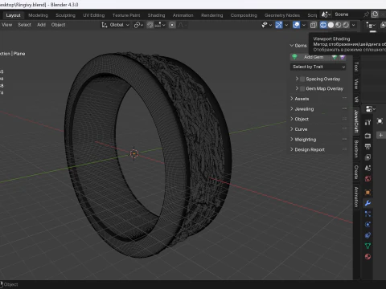Image resolution: width=386 pixels, height=289 pixels.
Task: Toggle viewport overlays display
Action: pos(296,25)
